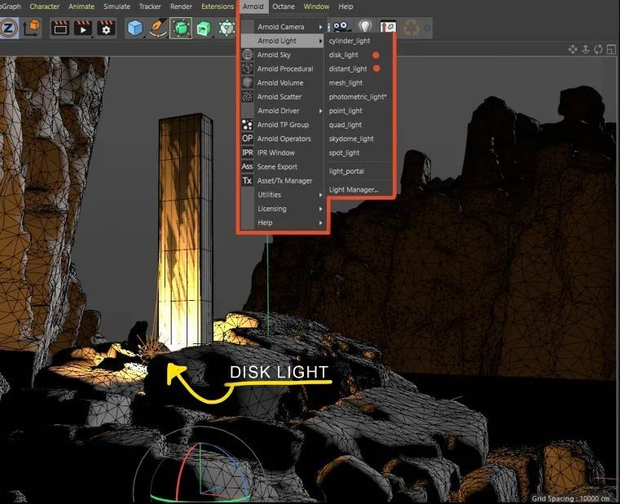Choose Arnold Volume menu entry
Viewport: 620px width, 504px height.
click(x=283, y=82)
